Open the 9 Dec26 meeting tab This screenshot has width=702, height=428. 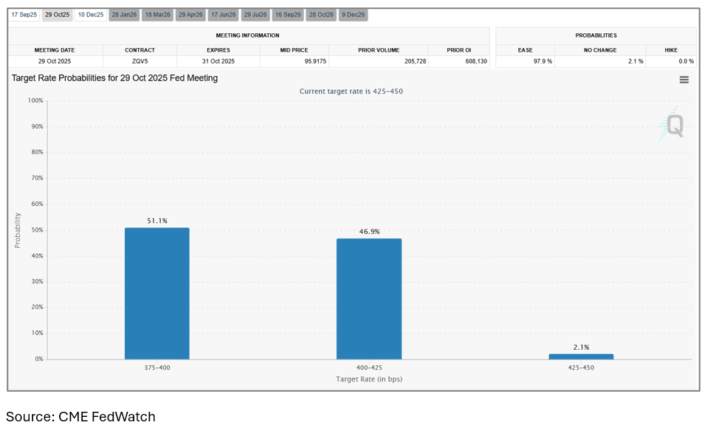(x=353, y=15)
